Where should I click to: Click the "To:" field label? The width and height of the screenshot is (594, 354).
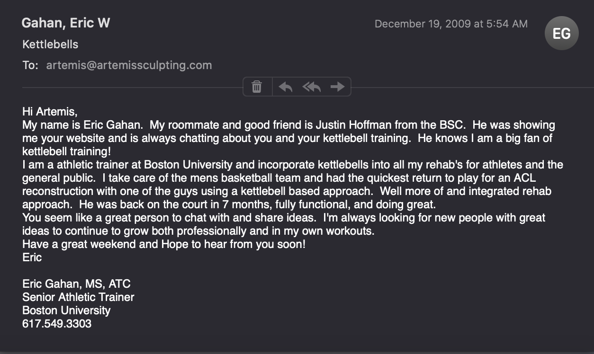click(x=30, y=65)
